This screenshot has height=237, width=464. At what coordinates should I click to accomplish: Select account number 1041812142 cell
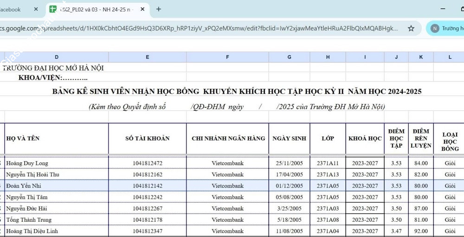[x=148, y=186]
